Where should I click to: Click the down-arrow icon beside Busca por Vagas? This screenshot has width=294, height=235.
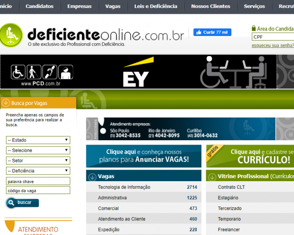pyautogui.click(x=6, y=103)
